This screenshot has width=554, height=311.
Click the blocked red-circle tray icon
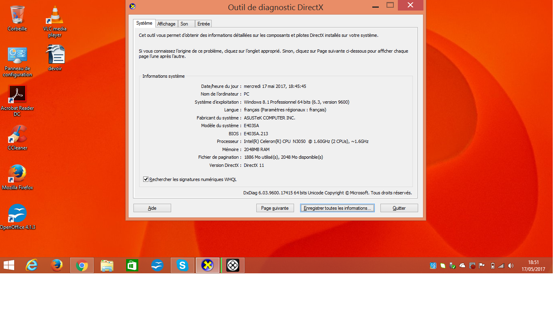(x=472, y=266)
